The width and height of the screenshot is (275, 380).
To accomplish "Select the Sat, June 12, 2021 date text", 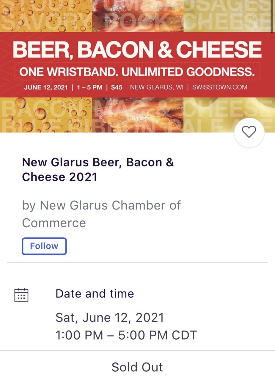I will tap(110, 318).
